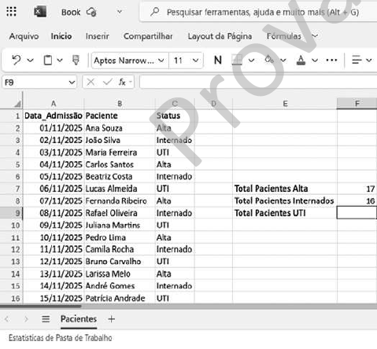The width and height of the screenshot is (377, 349).
Task: Open the app launcher grid
Action: (11, 12)
